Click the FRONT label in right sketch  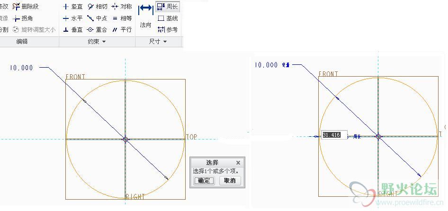click(x=328, y=74)
